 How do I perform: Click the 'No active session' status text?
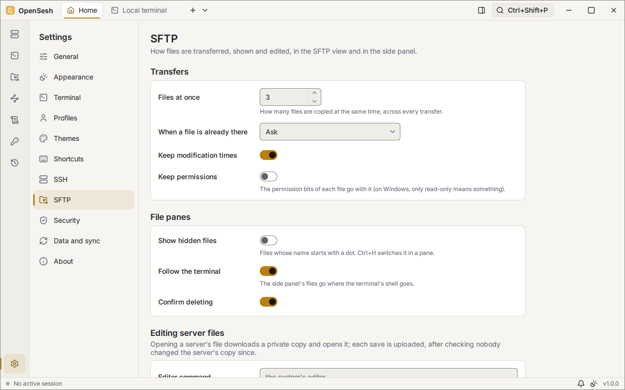pos(38,384)
